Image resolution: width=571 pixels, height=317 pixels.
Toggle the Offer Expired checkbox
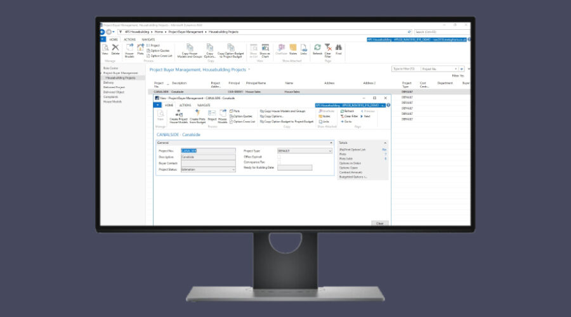click(279, 157)
